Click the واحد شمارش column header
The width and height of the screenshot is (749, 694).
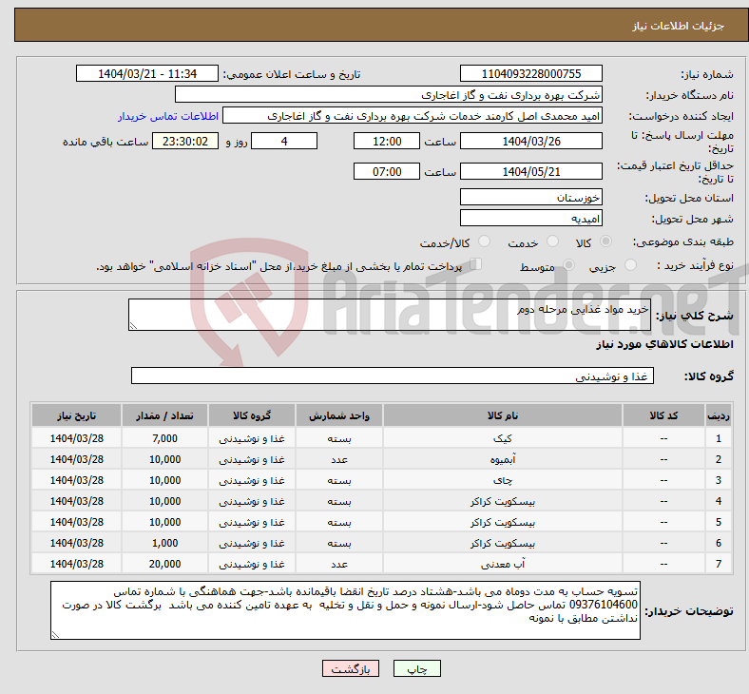click(x=339, y=415)
